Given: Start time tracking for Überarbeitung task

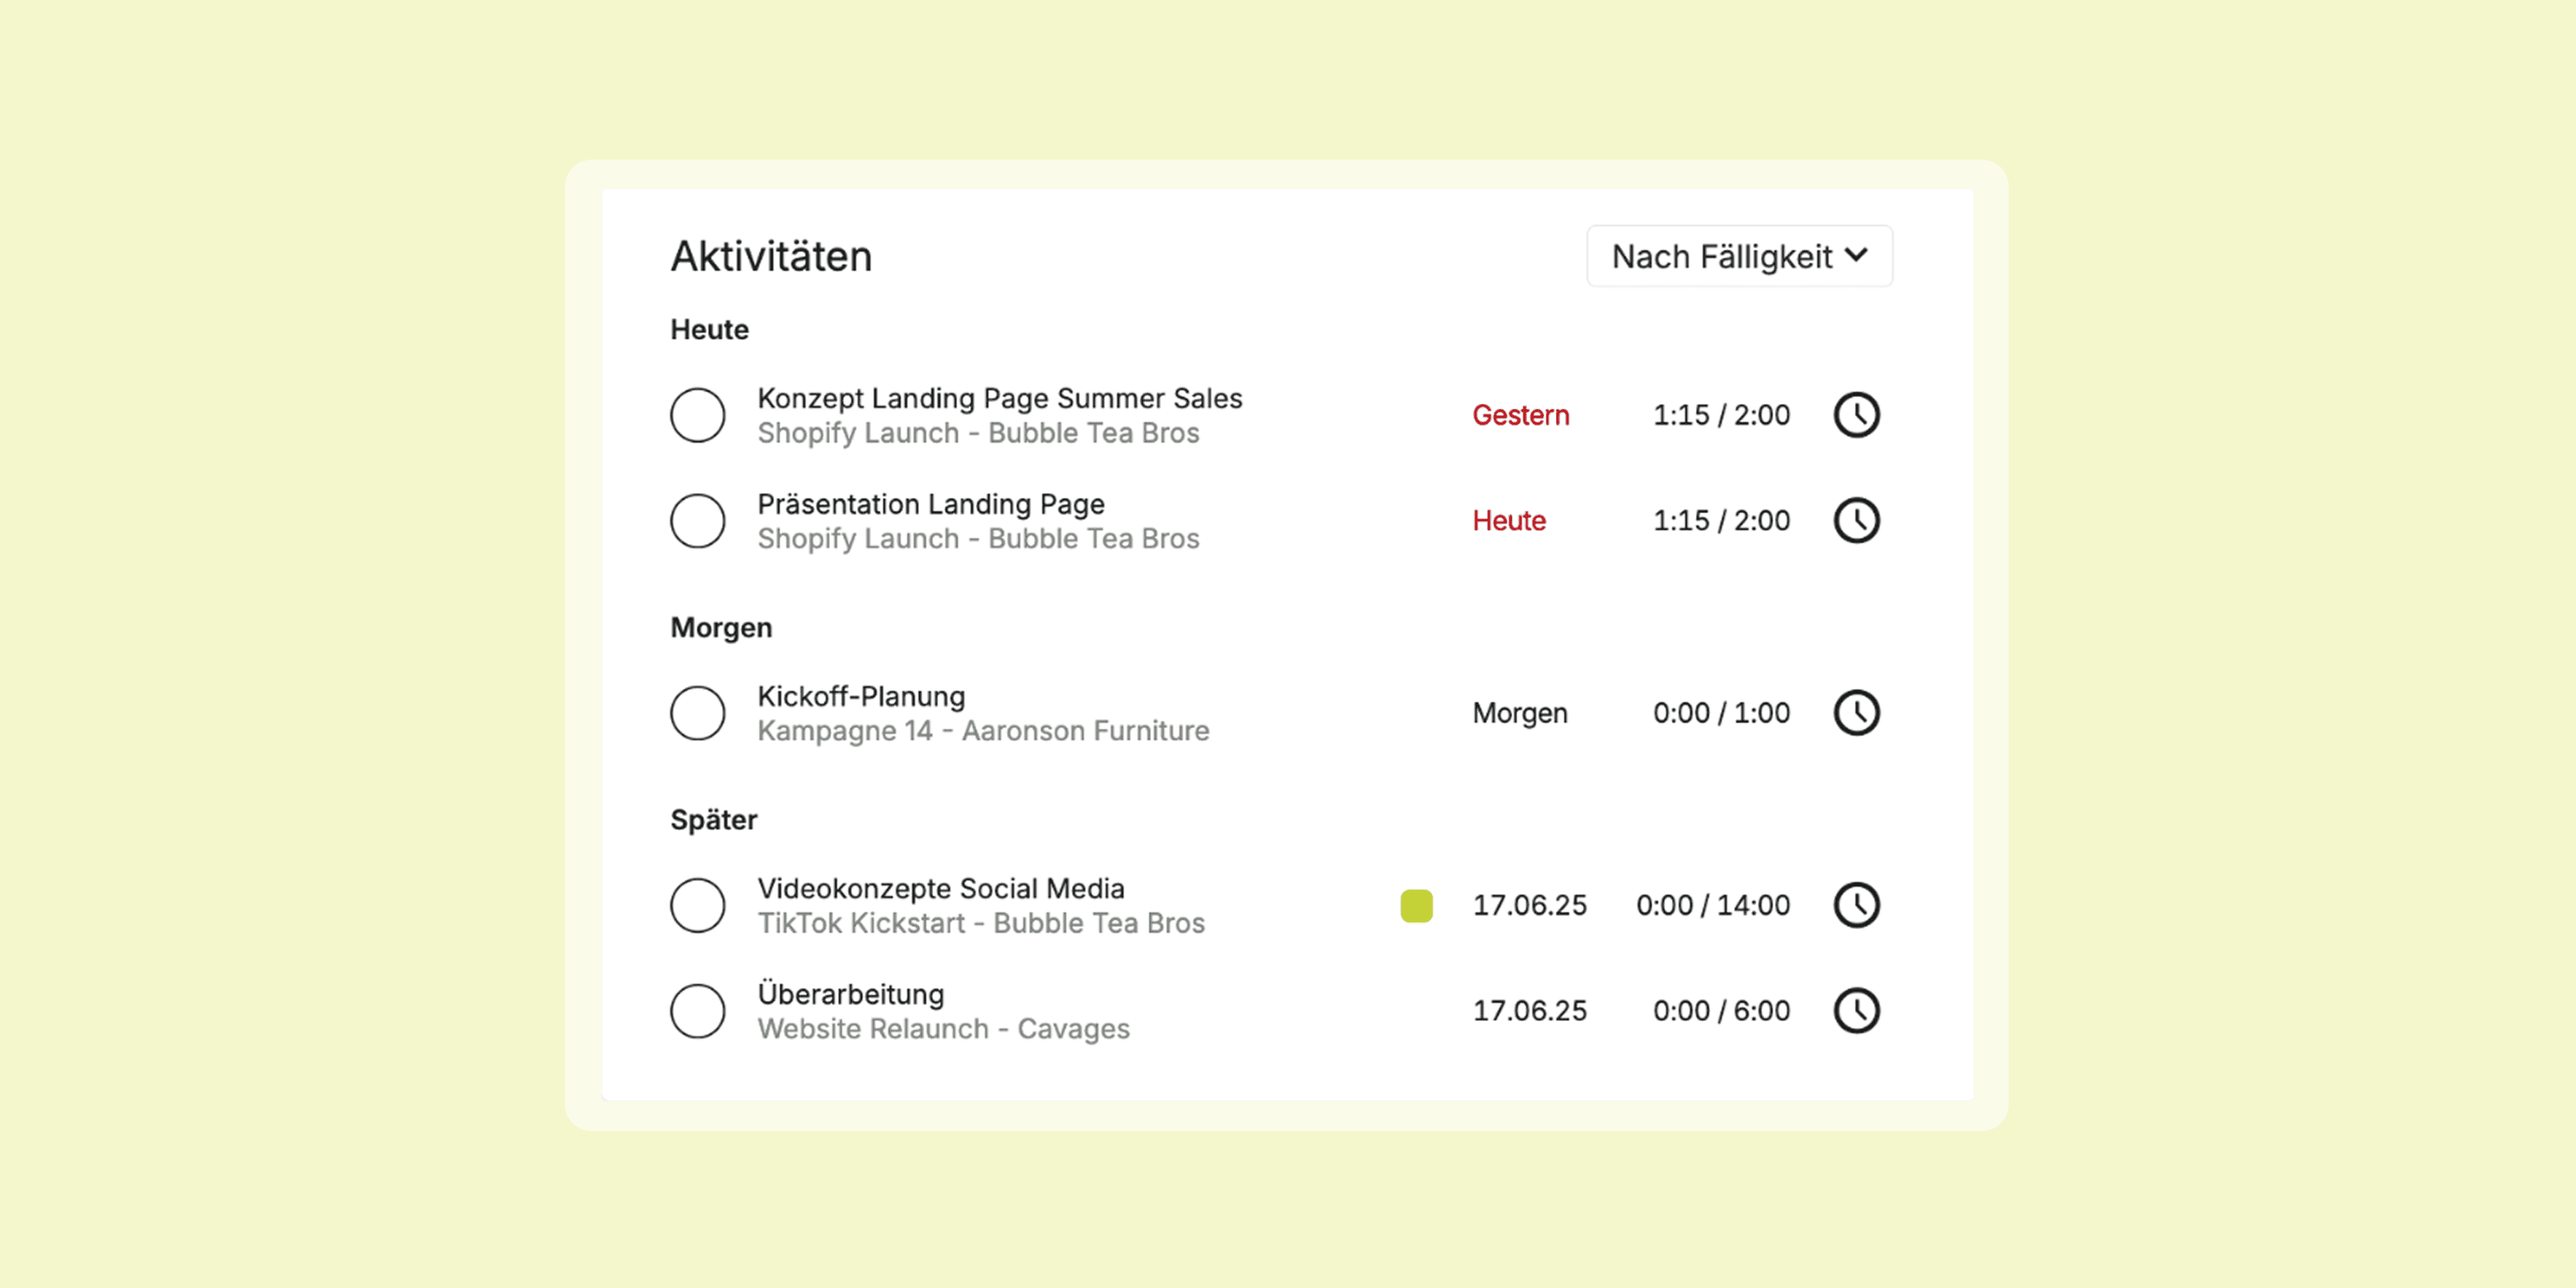Looking at the screenshot, I should pyautogui.click(x=1856, y=1010).
